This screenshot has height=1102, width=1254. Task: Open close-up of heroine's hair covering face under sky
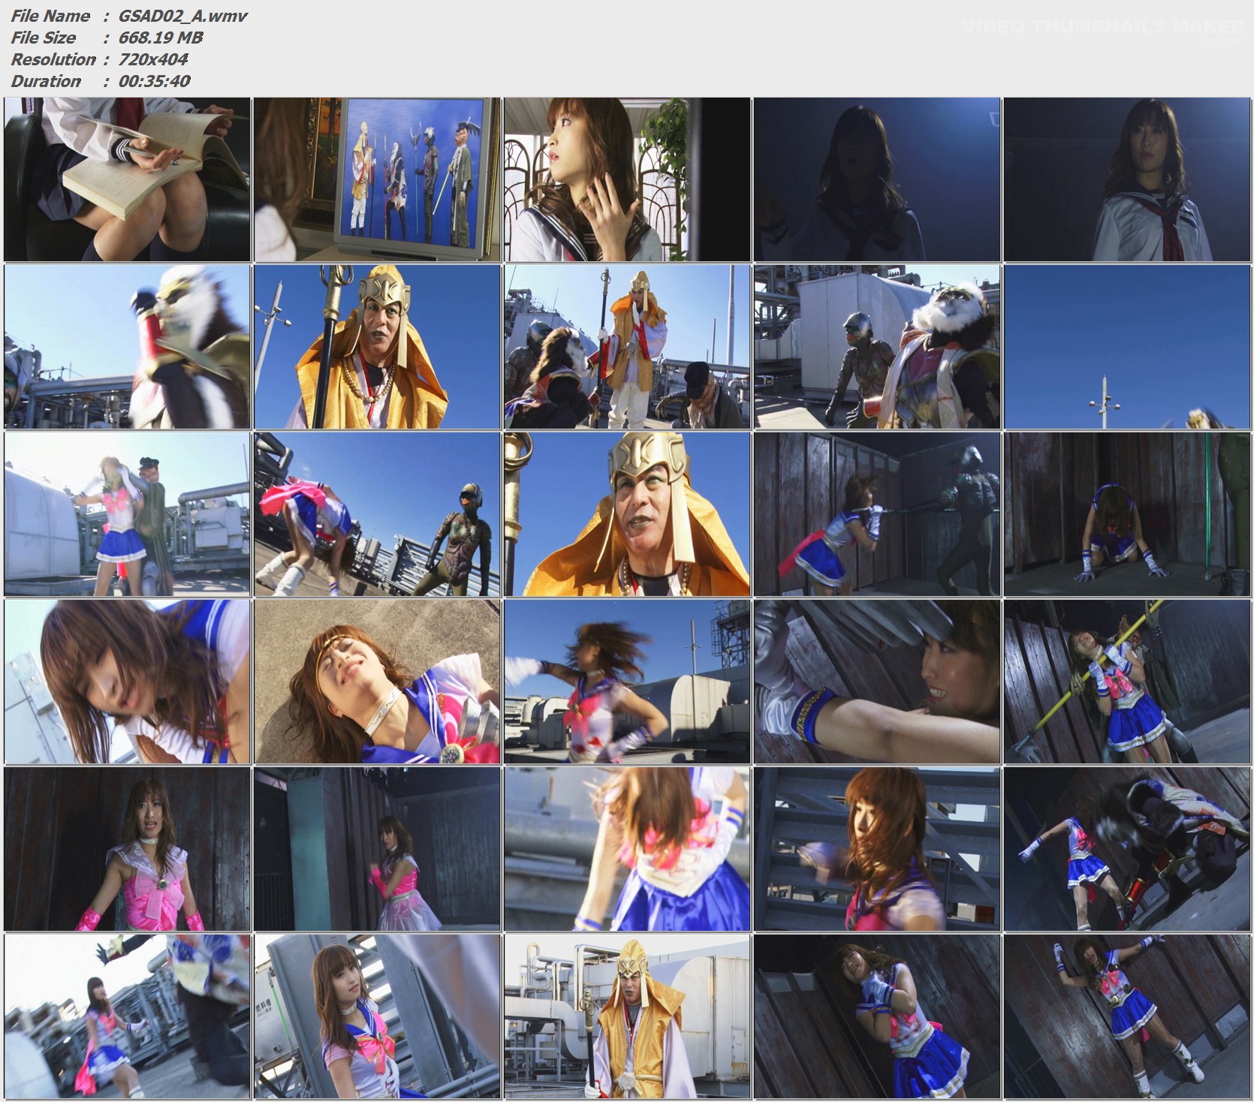coord(127,682)
